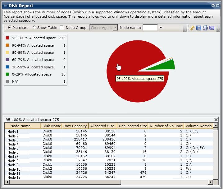Maximize the Disk Report panel
Viewport: 223px width, 189px height.
click(218, 6)
